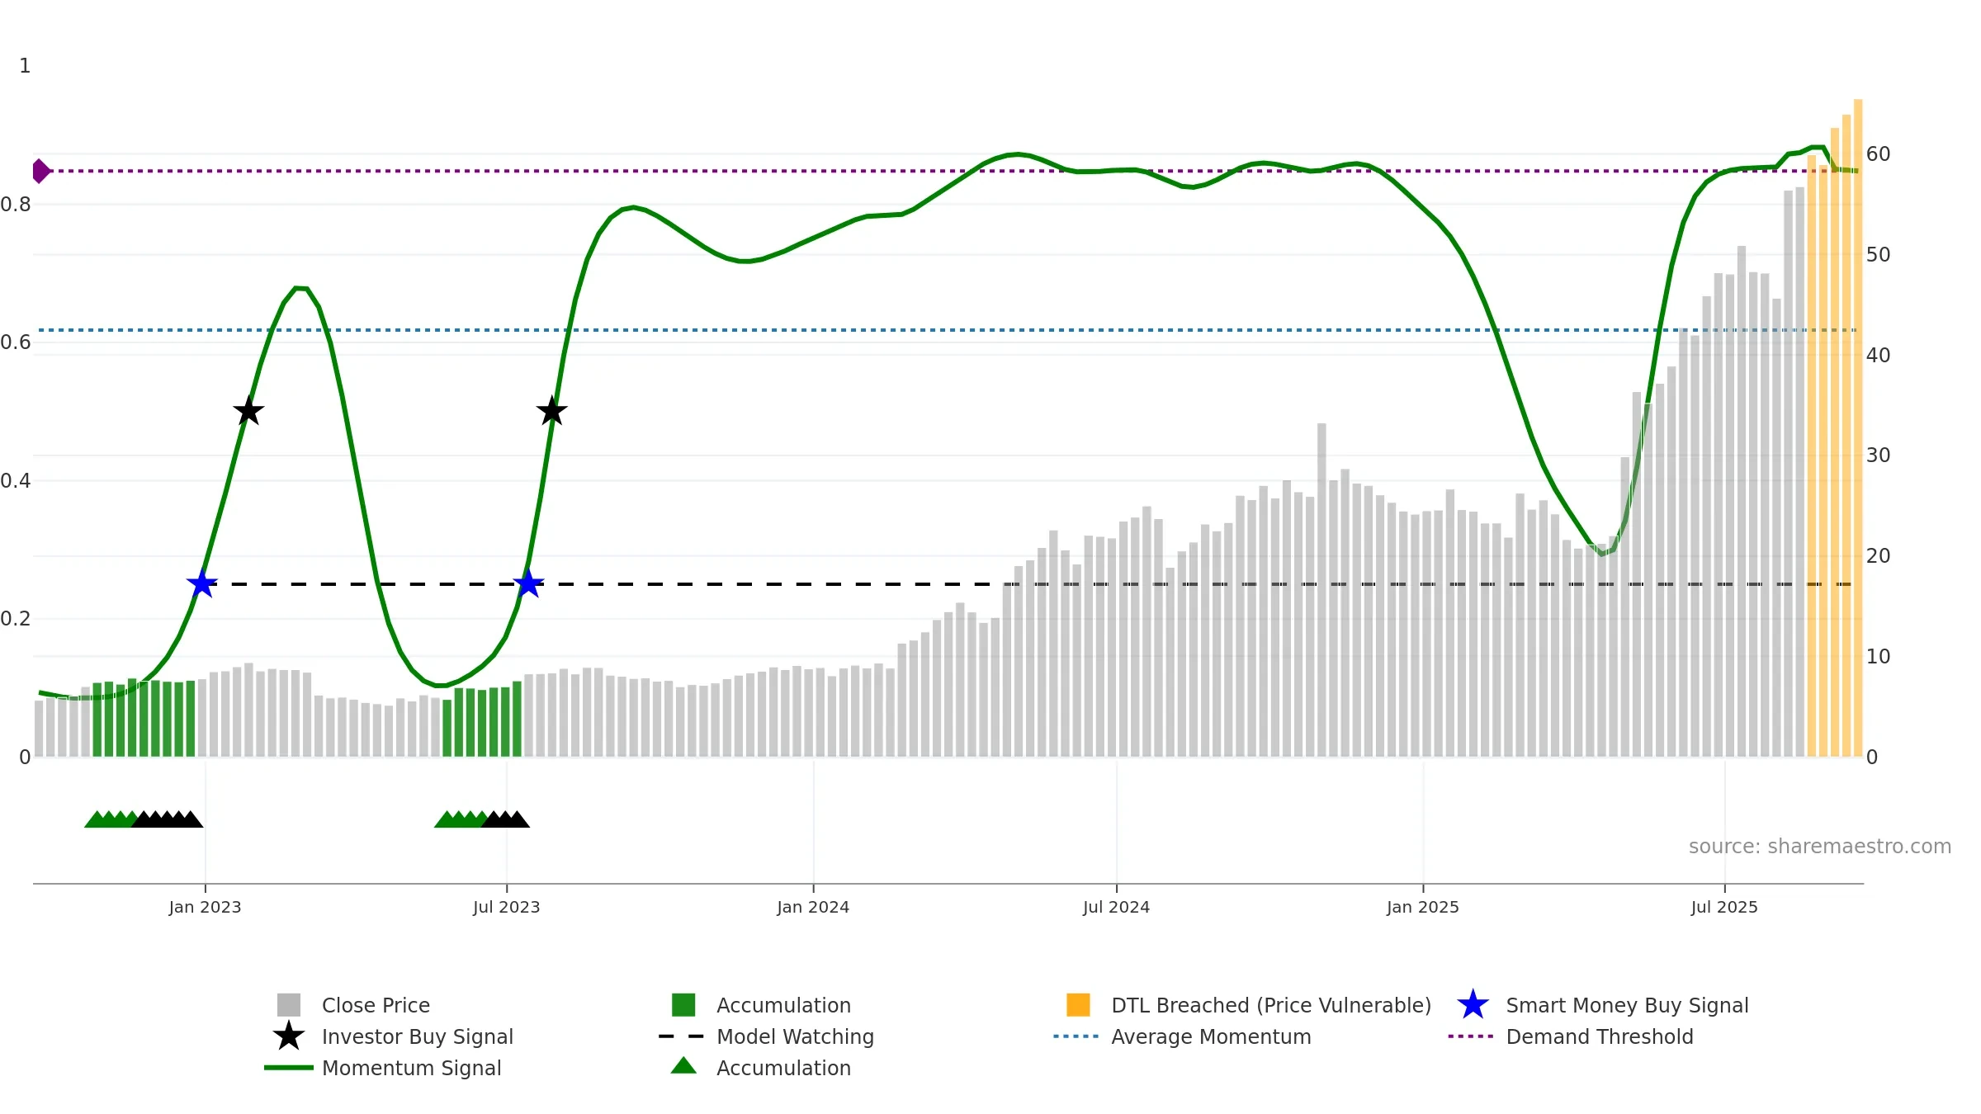The width and height of the screenshot is (1981, 1114).
Task: Click the green Accumulation legend square
Action: pos(683,1005)
